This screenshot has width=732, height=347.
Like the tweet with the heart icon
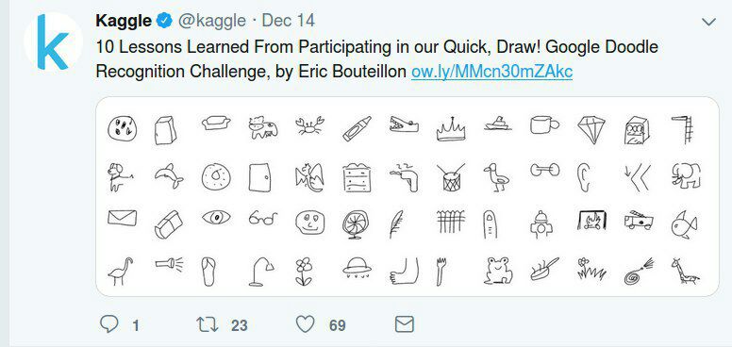(306, 324)
